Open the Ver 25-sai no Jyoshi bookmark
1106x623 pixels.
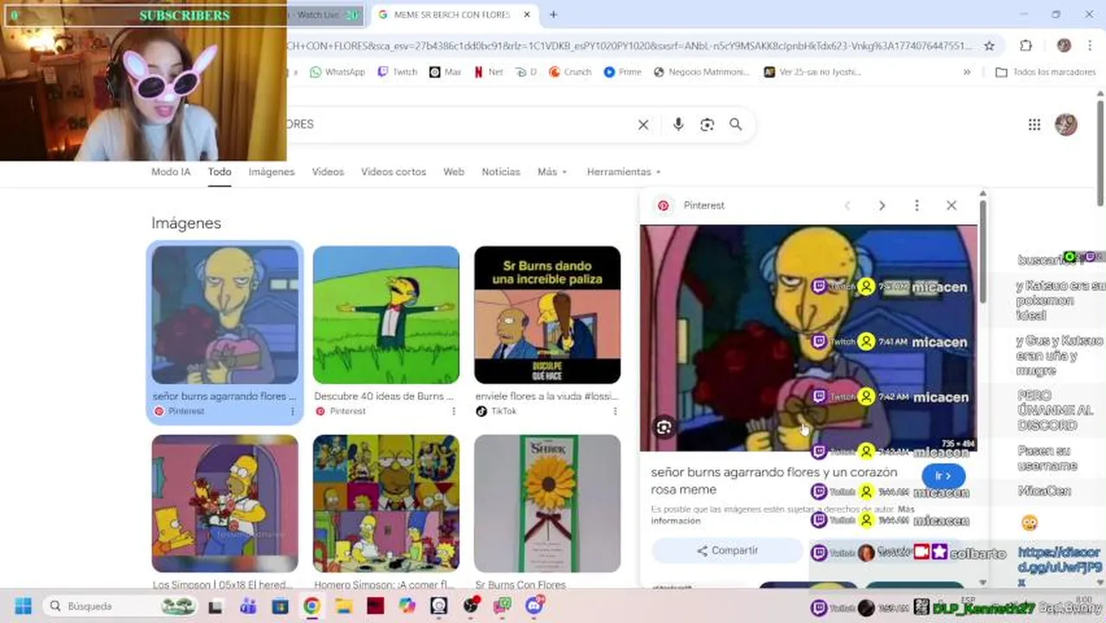click(813, 72)
